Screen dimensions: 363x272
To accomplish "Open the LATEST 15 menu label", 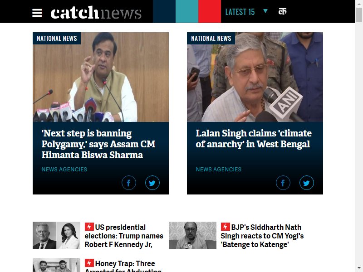I will click(x=240, y=12).
